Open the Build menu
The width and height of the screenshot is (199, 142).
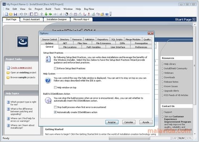tap(48, 9)
